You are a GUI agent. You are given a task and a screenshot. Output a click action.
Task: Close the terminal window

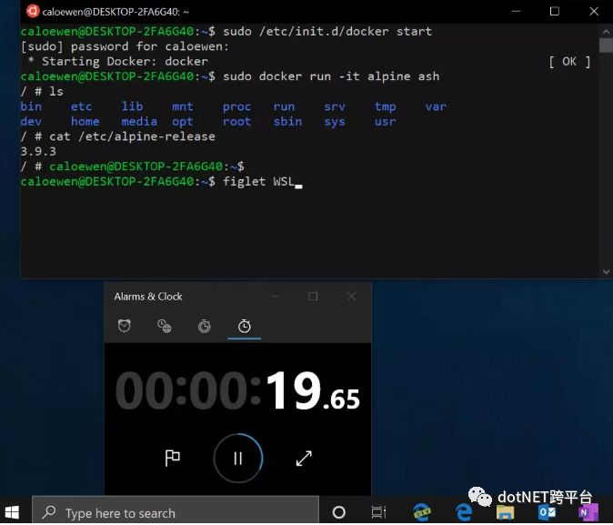pos(594,11)
